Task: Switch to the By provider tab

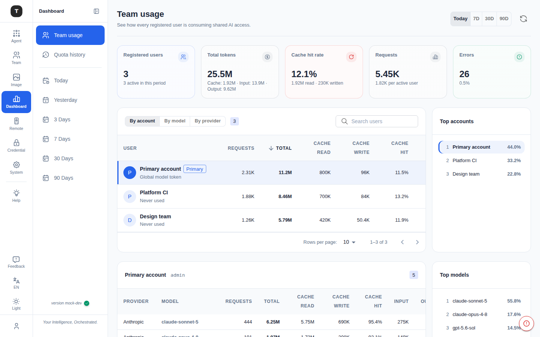Action: point(208,121)
